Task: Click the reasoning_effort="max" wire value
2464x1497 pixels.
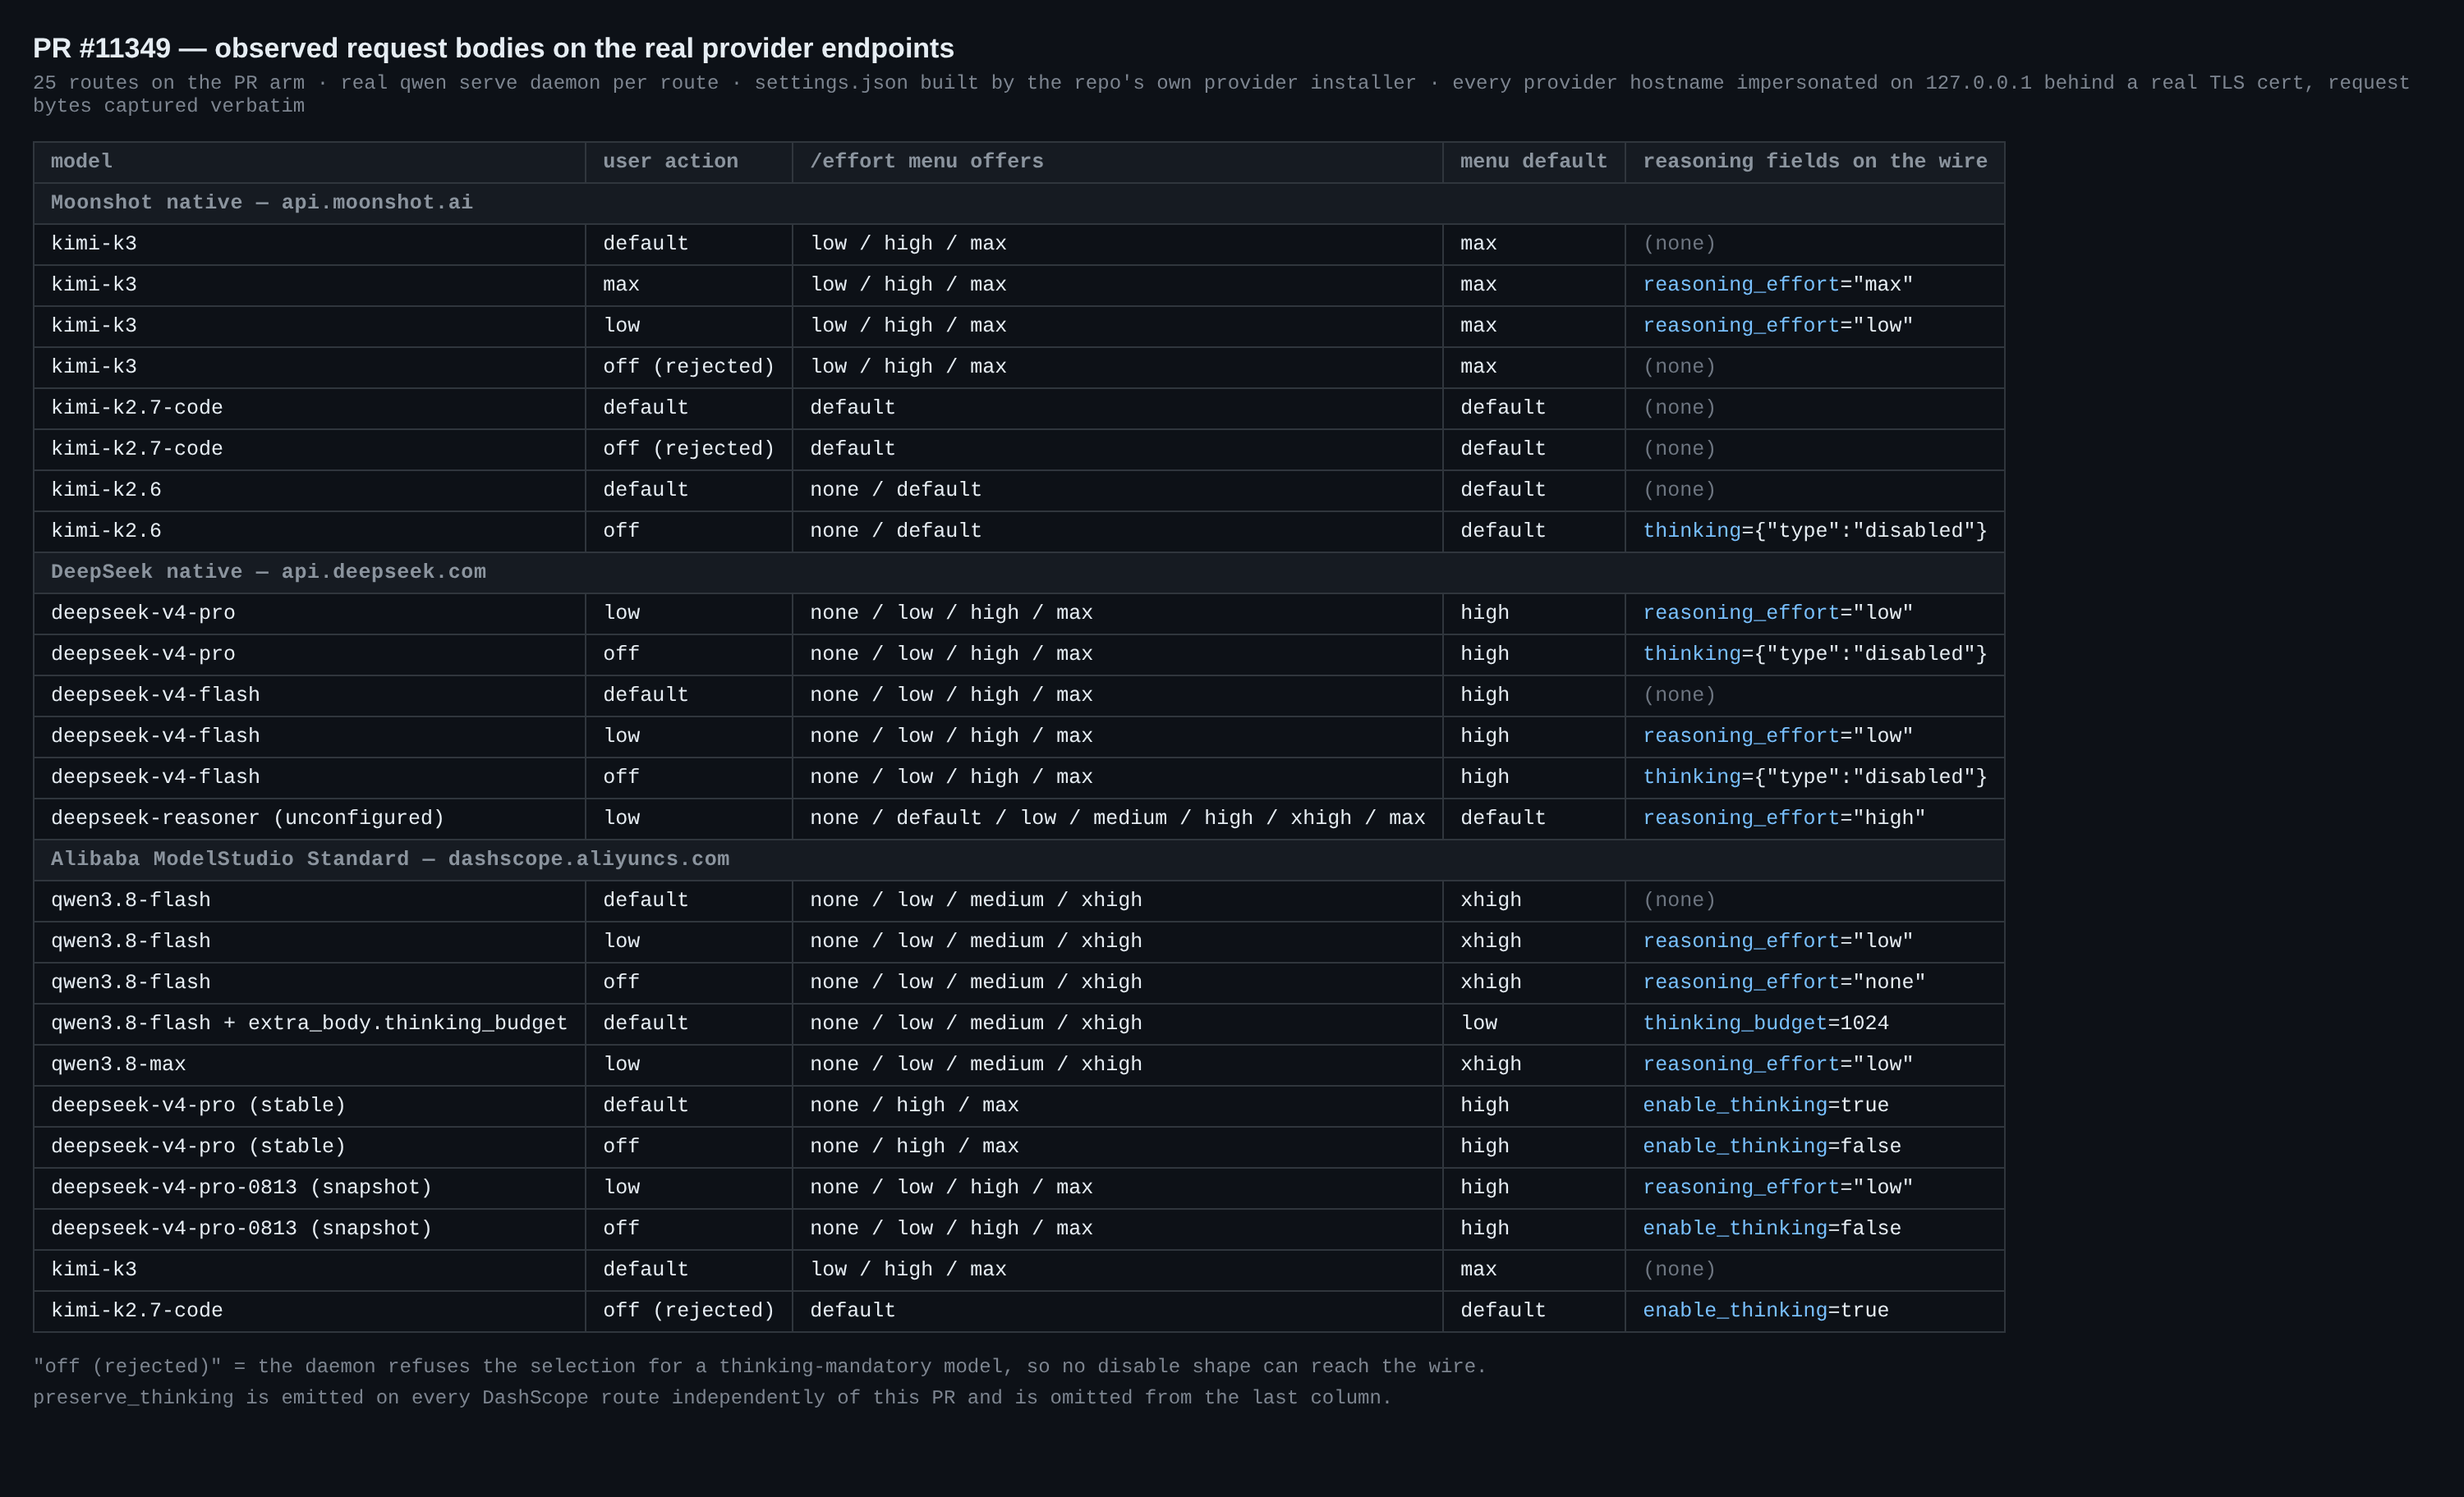Action: [x=1777, y=285]
